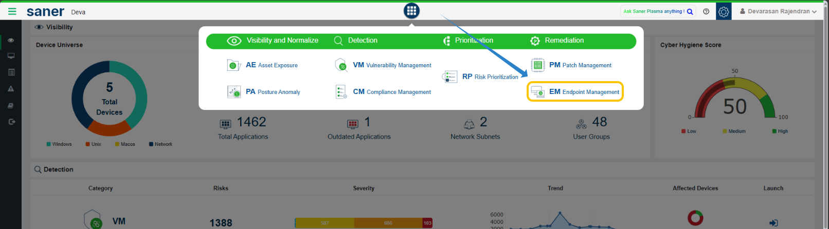829x229 pixels.
Task: Click the Ask Saner Plasma search field
Action: click(653, 11)
